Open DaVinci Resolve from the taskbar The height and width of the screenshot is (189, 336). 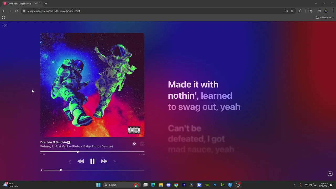(192, 185)
